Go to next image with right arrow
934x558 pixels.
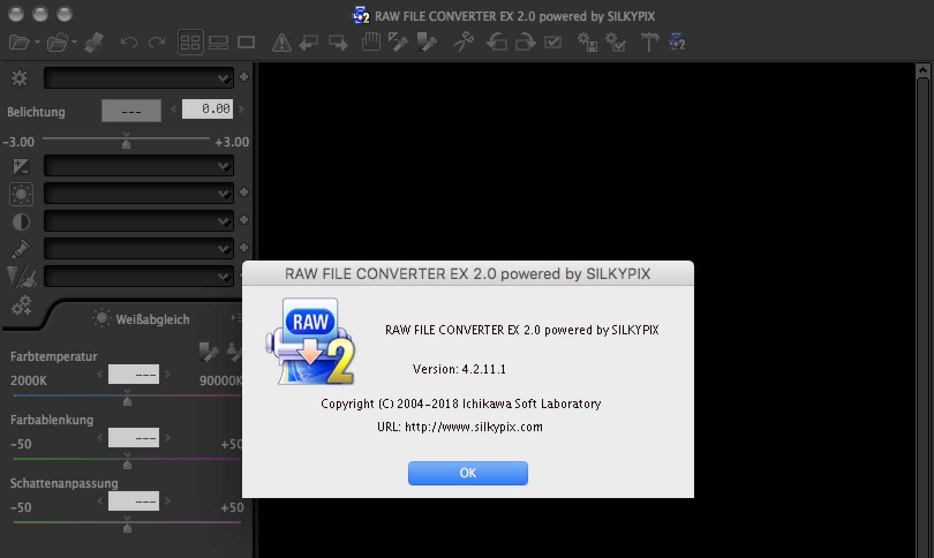click(338, 43)
